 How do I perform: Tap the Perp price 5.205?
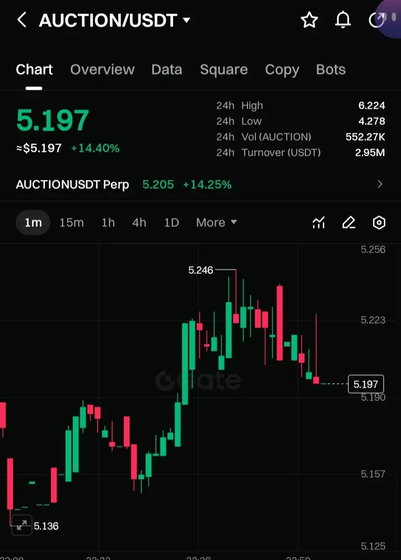pos(158,185)
